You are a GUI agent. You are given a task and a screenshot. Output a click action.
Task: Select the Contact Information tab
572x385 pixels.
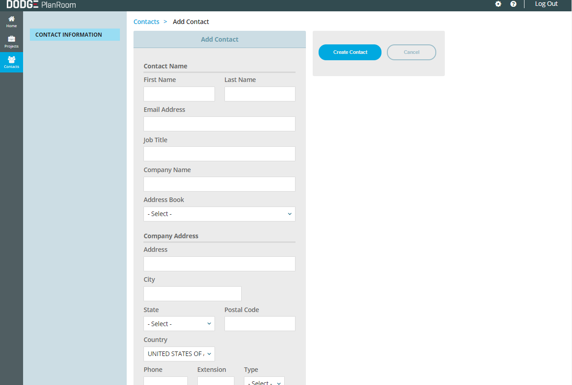point(75,35)
